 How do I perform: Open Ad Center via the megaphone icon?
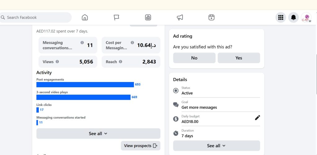tap(180, 18)
